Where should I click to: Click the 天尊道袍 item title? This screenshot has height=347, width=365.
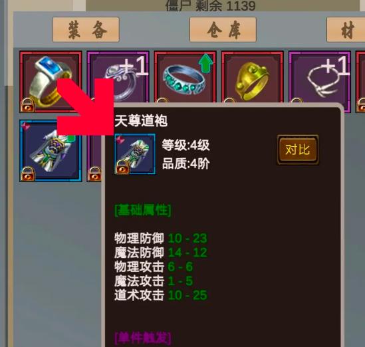[x=141, y=121]
